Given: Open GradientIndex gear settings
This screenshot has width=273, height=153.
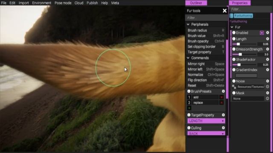Looking at the screenshot, I should pos(267,70).
